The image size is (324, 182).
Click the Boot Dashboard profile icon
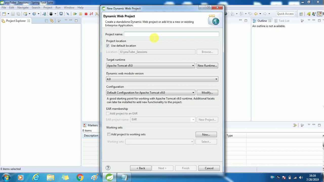coord(51,14)
